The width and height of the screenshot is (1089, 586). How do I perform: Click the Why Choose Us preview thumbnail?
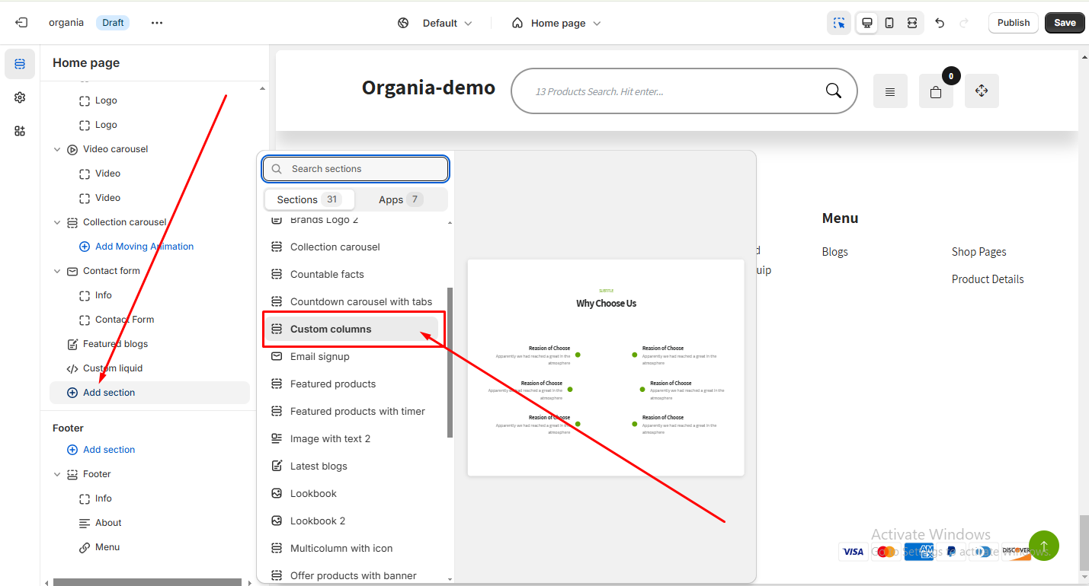606,368
